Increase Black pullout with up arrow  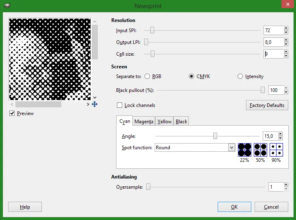click(286, 88)
